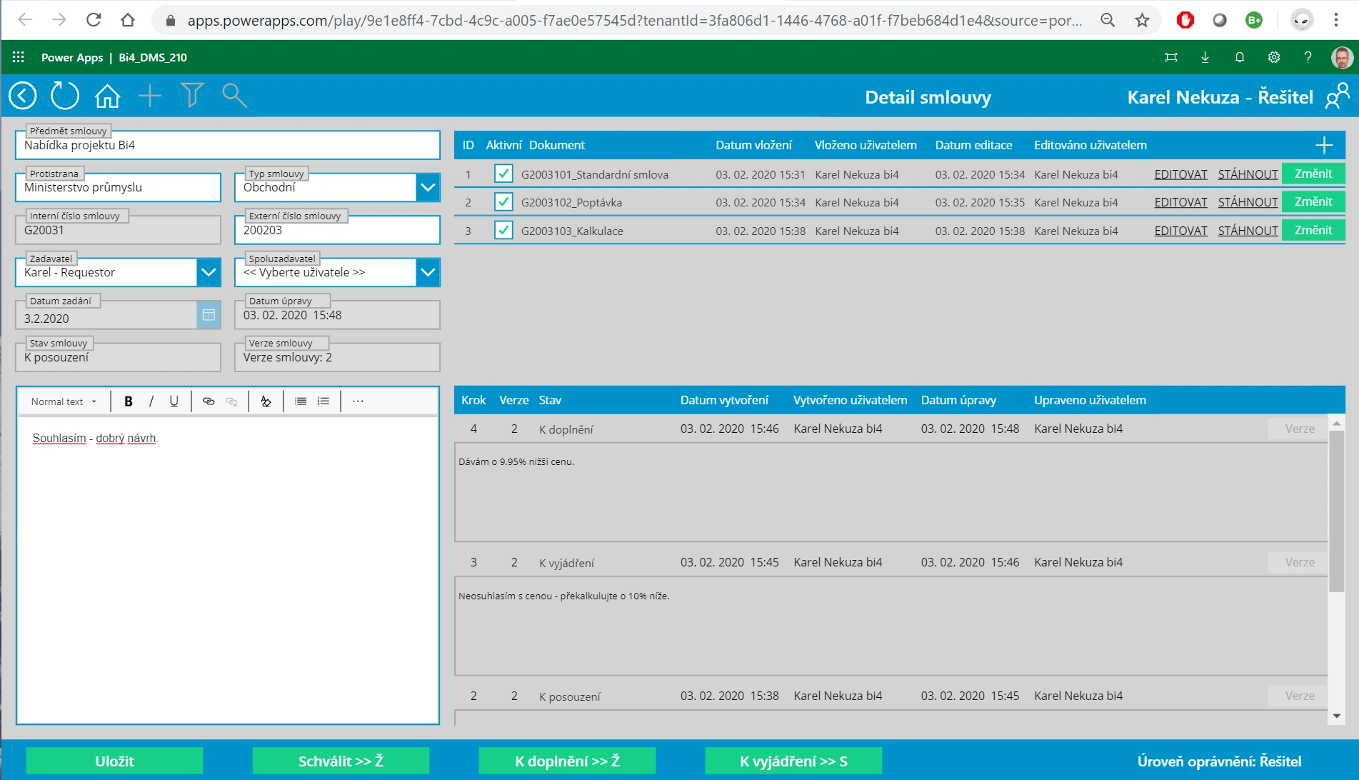Toggle Aktivní checkbox for G2003102_Poptávka
The width and height of the screenshot is (1359, 780).
(503, 202)
